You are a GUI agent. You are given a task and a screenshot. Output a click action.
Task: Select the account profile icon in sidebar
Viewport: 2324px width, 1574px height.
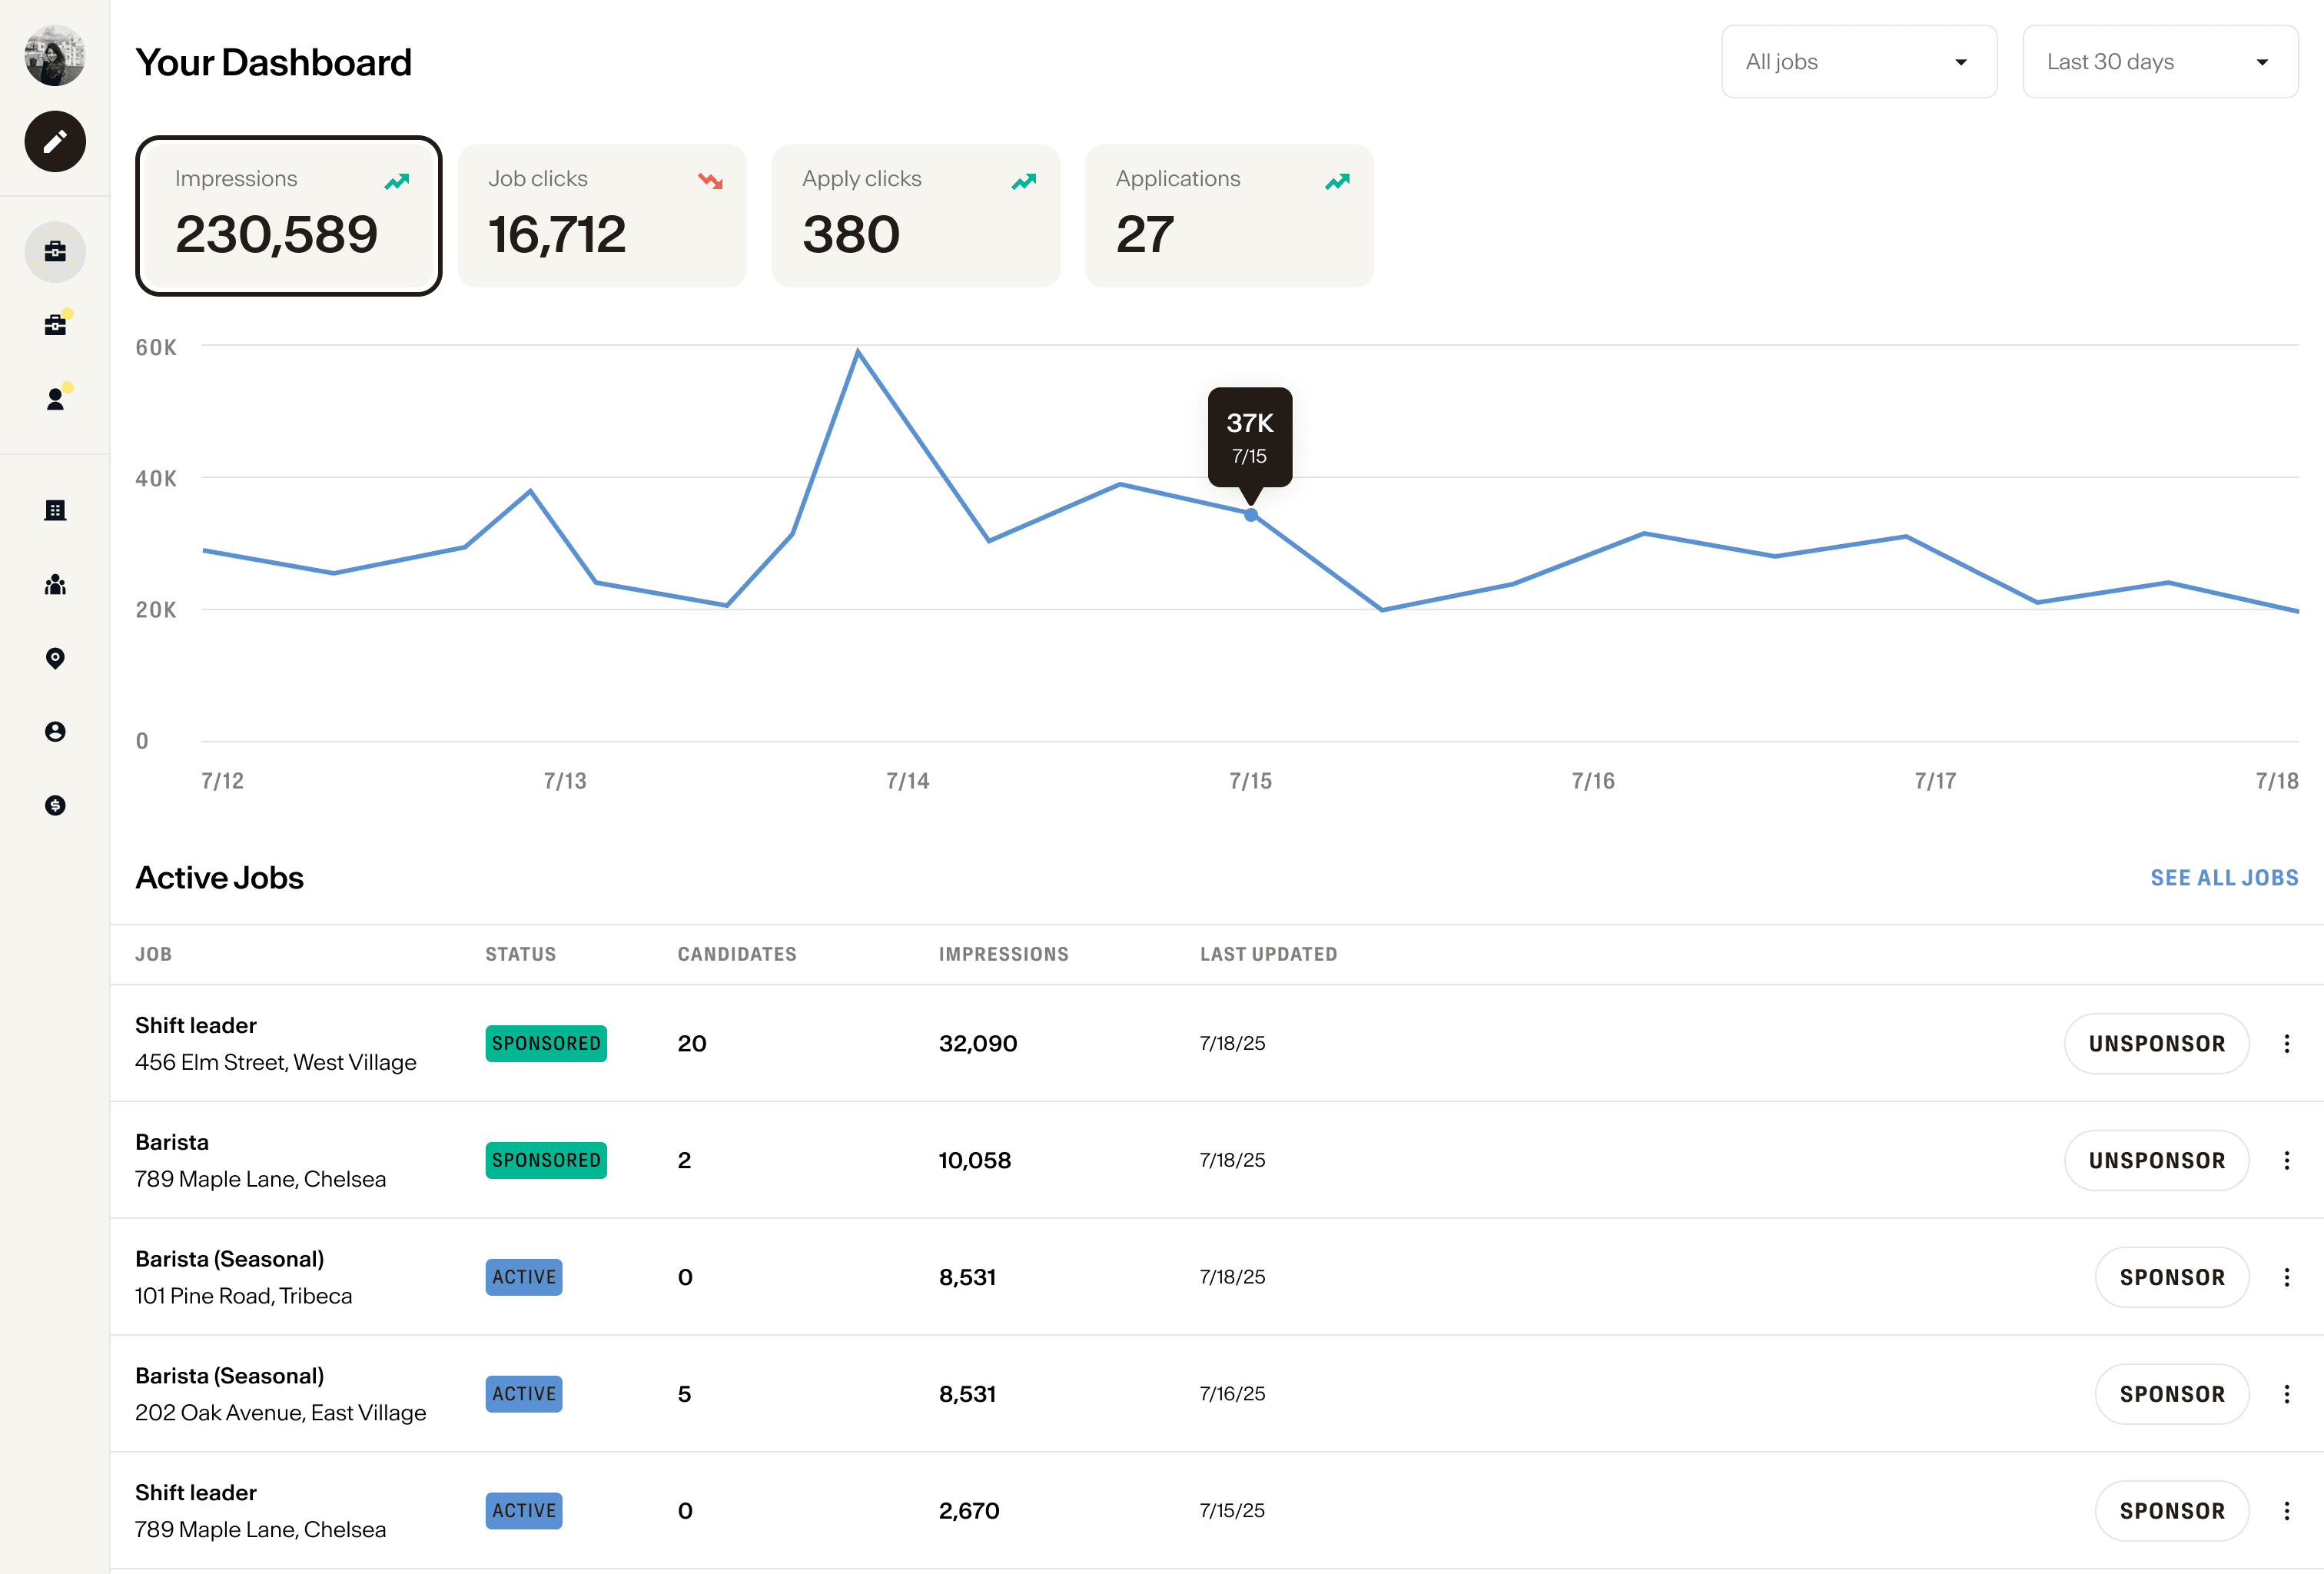tap(55, 731)
